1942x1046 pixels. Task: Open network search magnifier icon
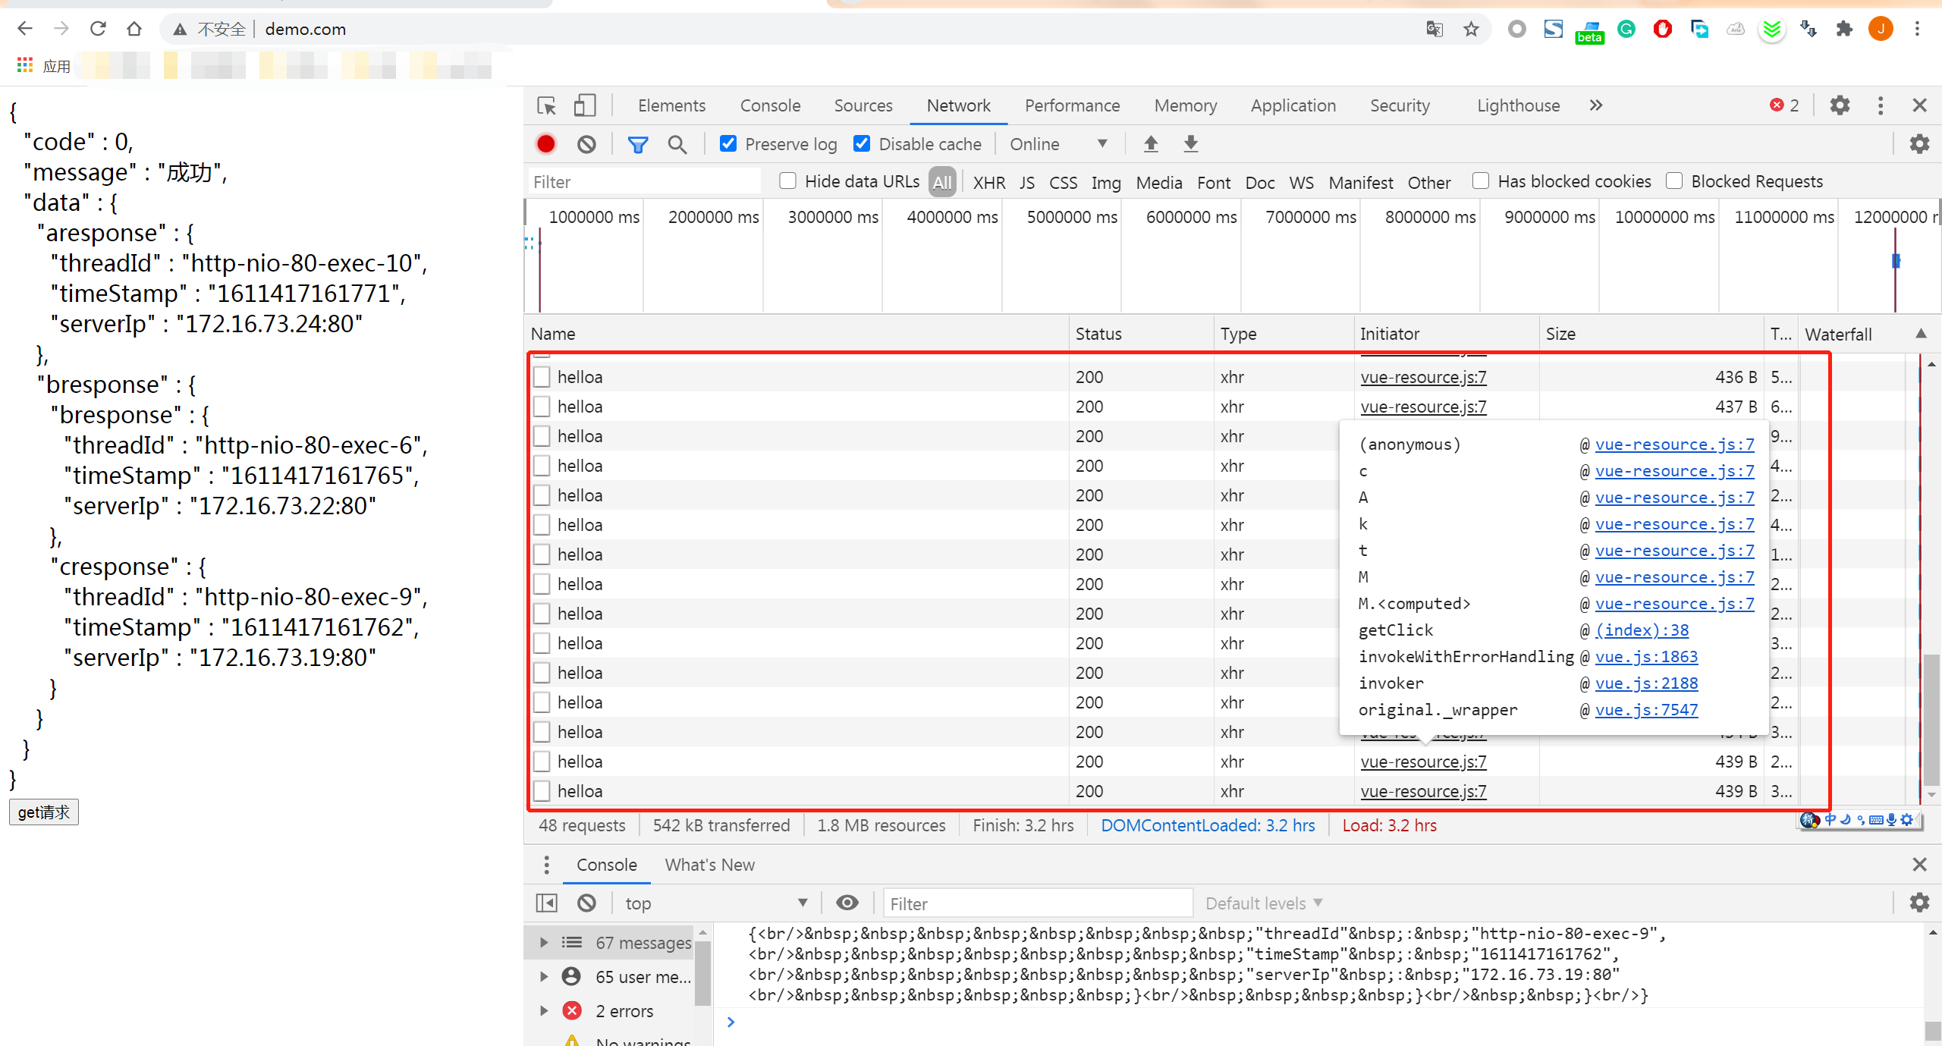click(677, 144)
